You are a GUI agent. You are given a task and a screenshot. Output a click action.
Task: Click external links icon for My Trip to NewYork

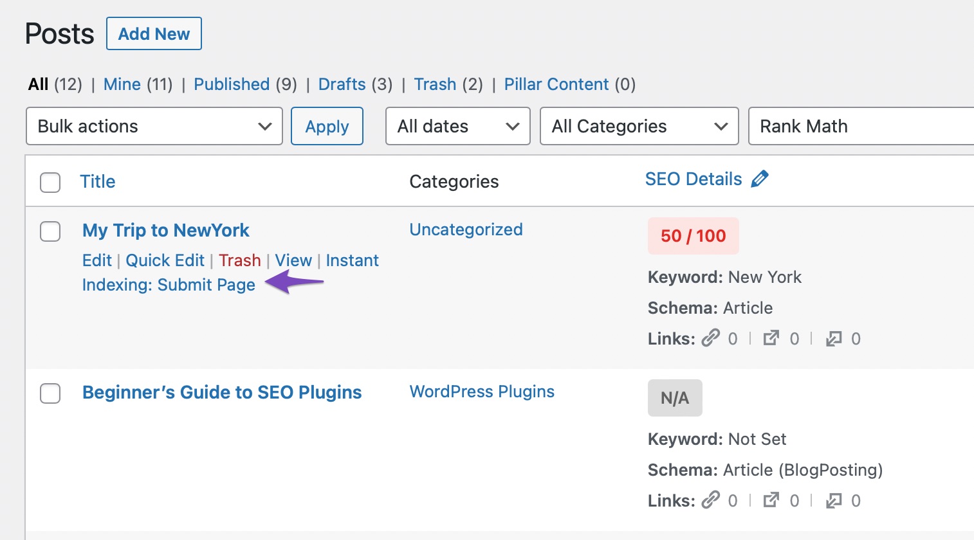[x=771, y=337]
